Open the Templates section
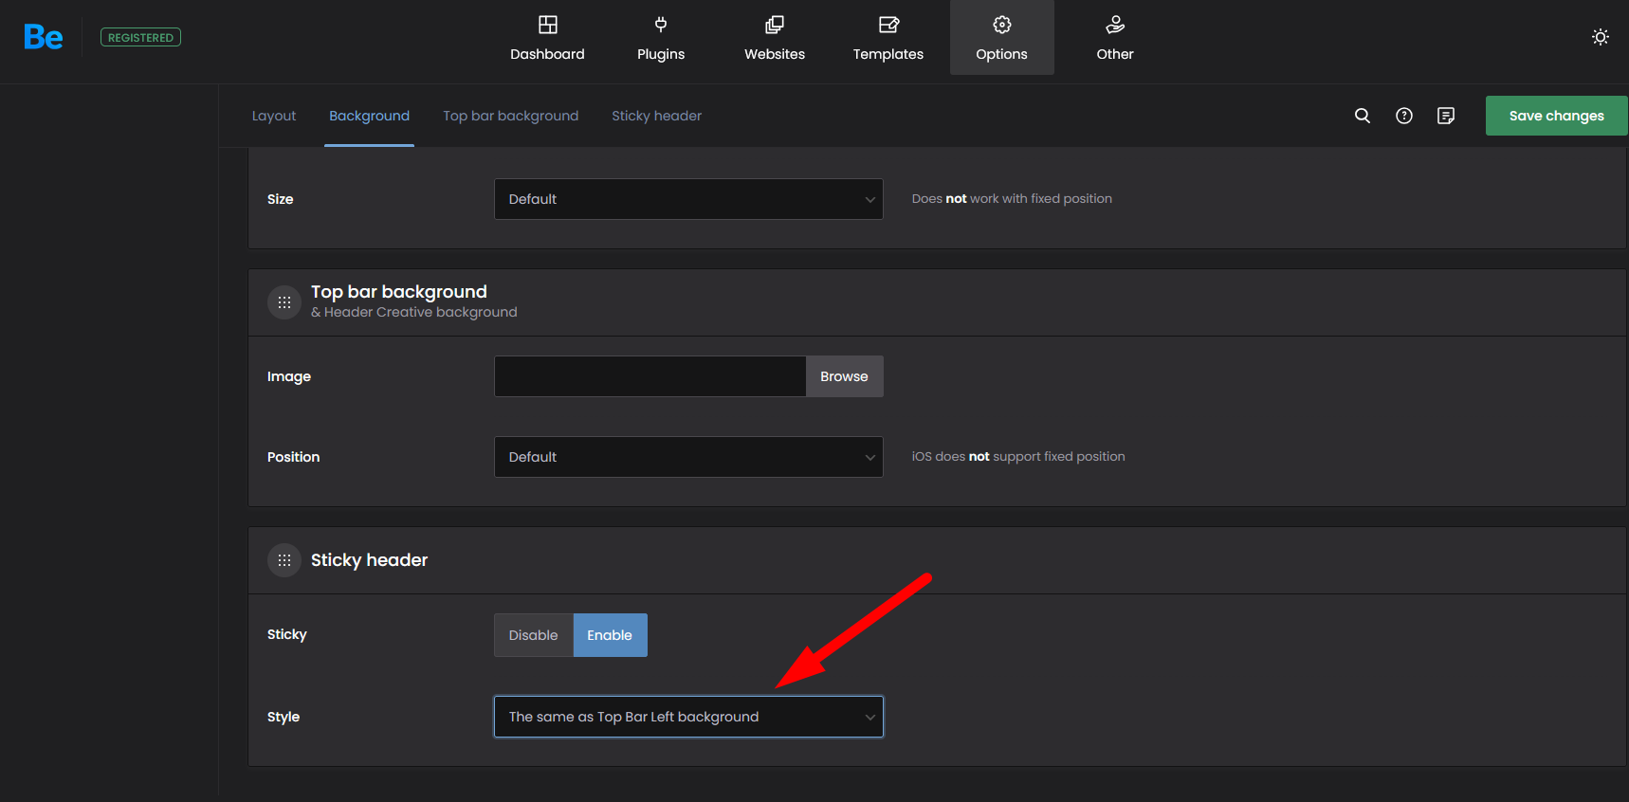 pyautogui.click(x=888, y=37)
